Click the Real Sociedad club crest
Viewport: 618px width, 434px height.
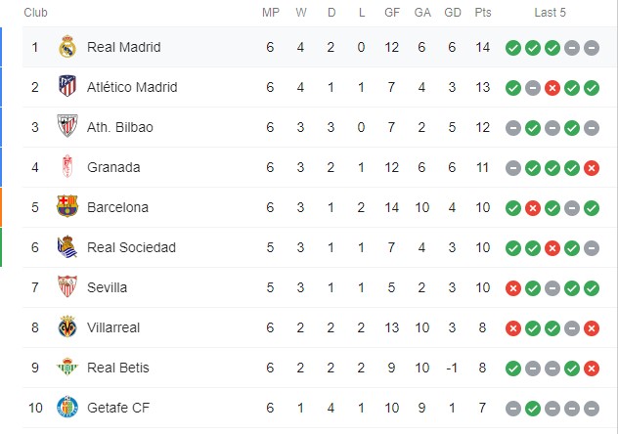[67, 247]
